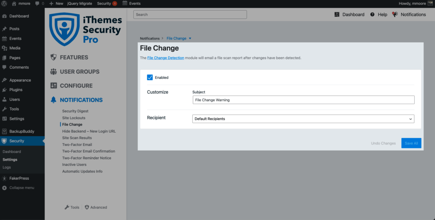Uncheck the Enabled checkbox
435x220 pixels.
point(150,78)
